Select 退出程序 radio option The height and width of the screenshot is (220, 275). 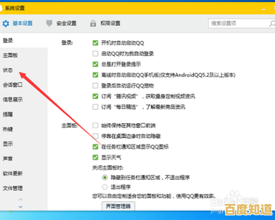pos(105,187)
